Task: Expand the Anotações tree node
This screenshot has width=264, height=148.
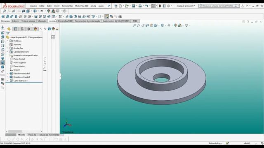Action: coord(7,48)
